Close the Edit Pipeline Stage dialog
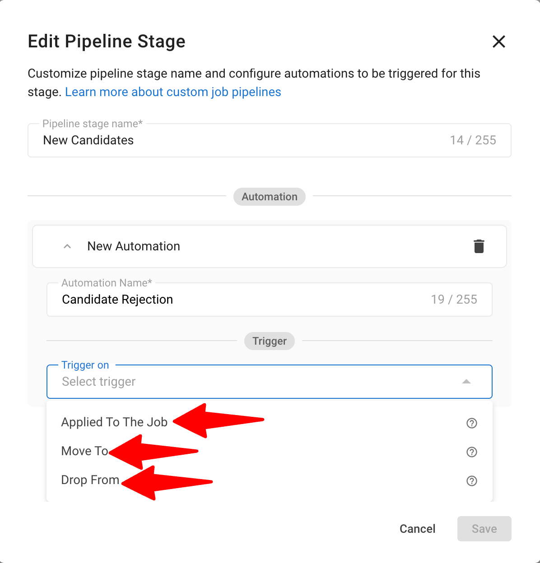This screenshot has height=563, width=540. pyautogui.click(x=499, y=42)
